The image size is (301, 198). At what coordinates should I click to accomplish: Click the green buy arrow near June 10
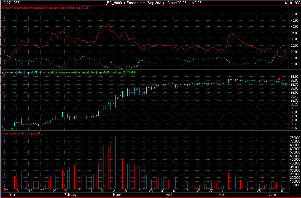point(286,84)
